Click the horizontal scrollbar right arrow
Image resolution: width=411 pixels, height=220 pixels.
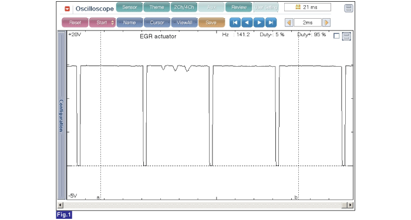351,205
